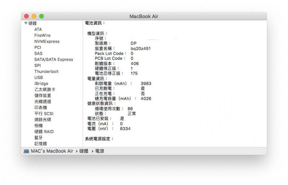Click the cycle count value 86
This screenshot has height=185, width=288.
pyautogui.click(x=130, y=109)
